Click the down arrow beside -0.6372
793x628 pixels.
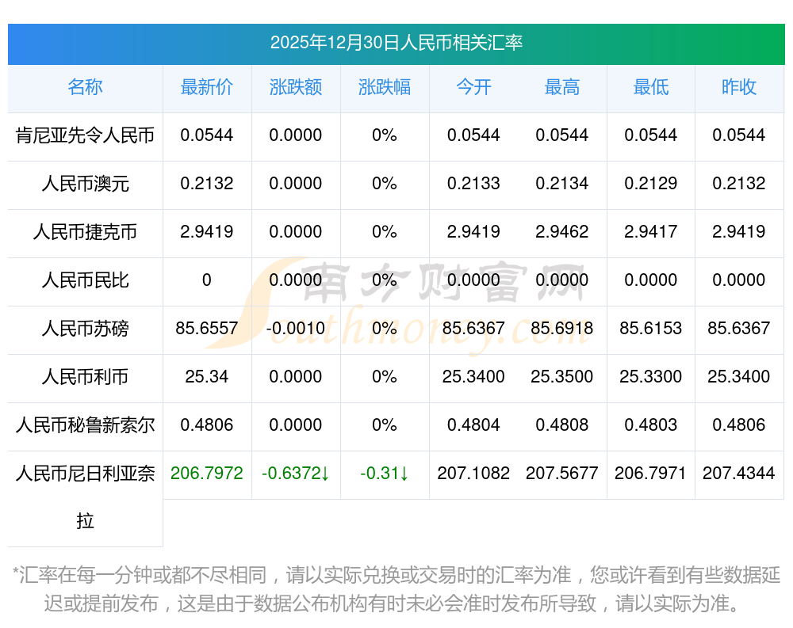pos(325,474)
